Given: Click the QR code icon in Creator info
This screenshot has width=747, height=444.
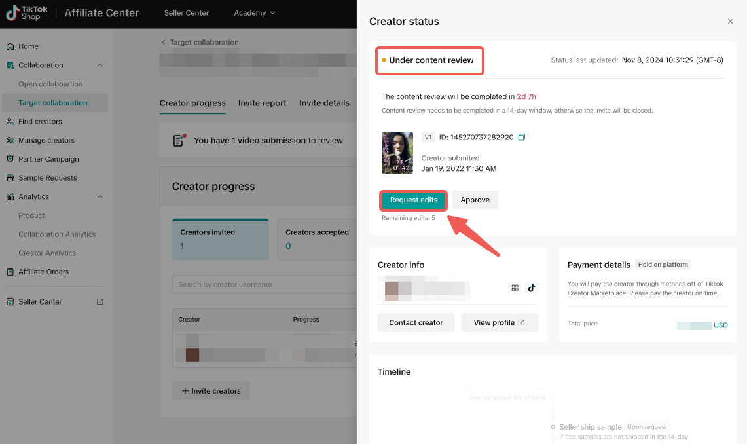Looking at the screenshot, I should [515, 287].
